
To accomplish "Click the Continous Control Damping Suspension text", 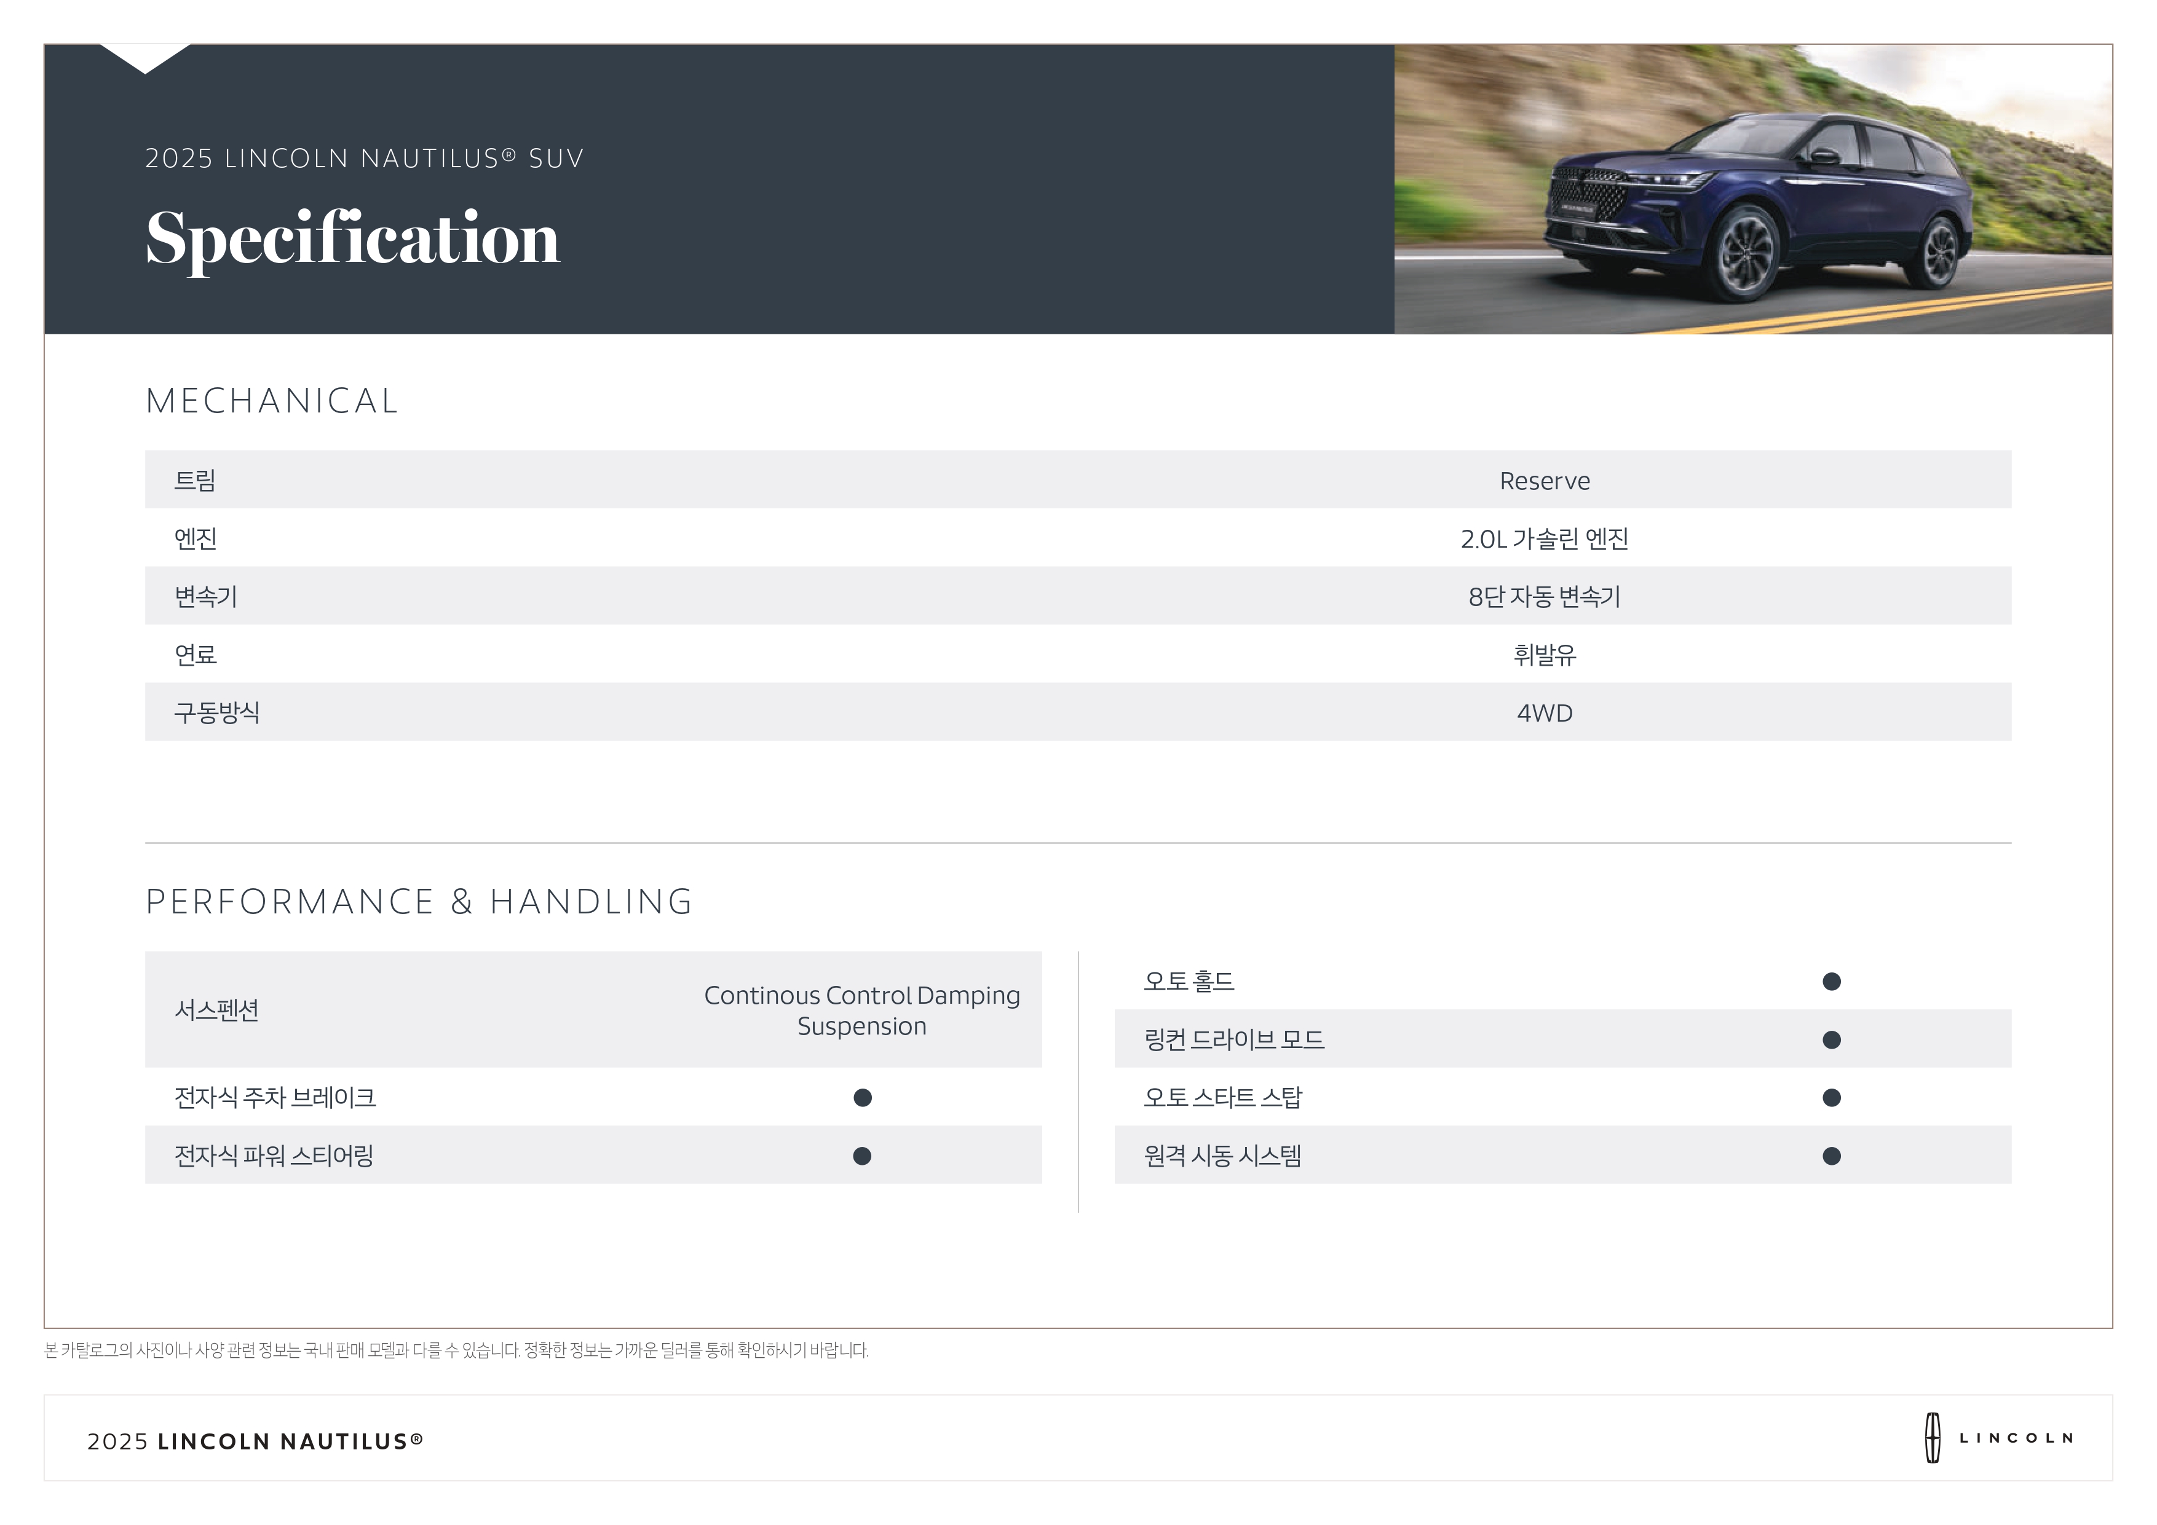I will point(861,1011).
